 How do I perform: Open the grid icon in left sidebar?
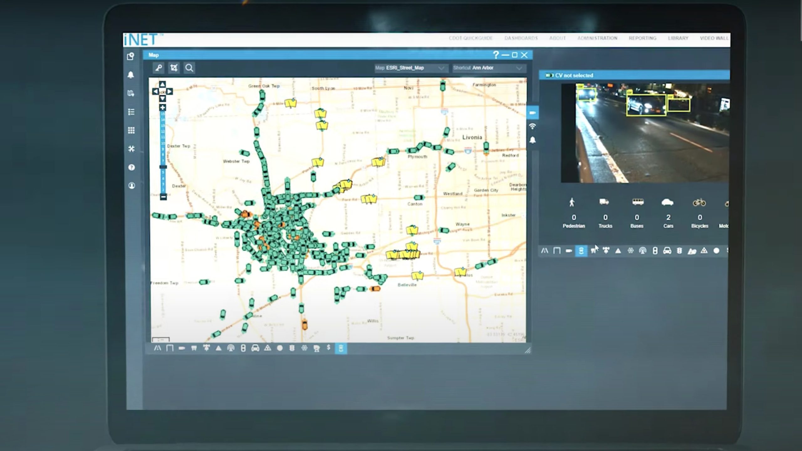pos(131,130)
